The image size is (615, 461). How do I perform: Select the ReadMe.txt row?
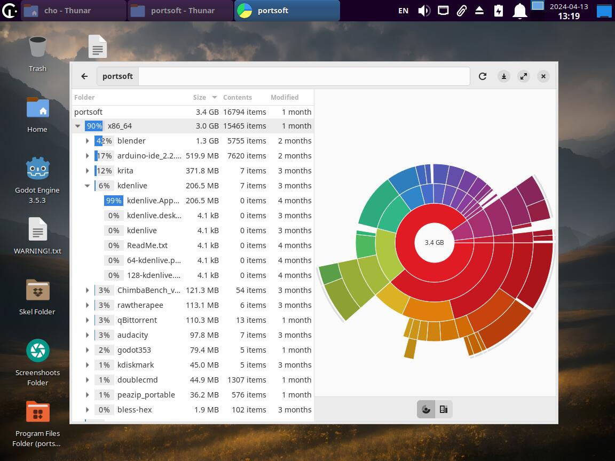point(147,245)
